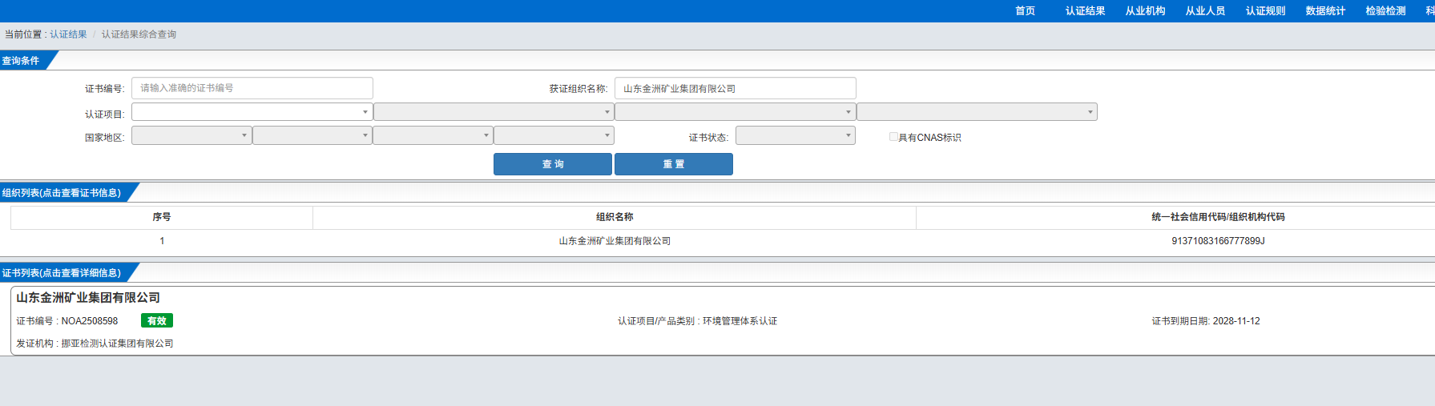Click row number 1 in the organization list
Screen dimensions: 1435x406
162,241
